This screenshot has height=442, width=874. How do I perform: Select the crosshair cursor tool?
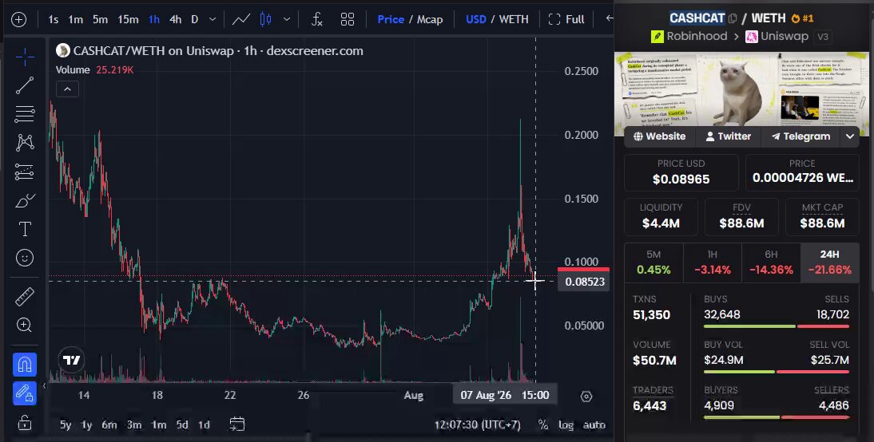click(25, 56)
